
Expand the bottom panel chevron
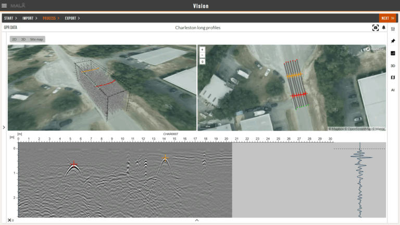pos(197,220)
